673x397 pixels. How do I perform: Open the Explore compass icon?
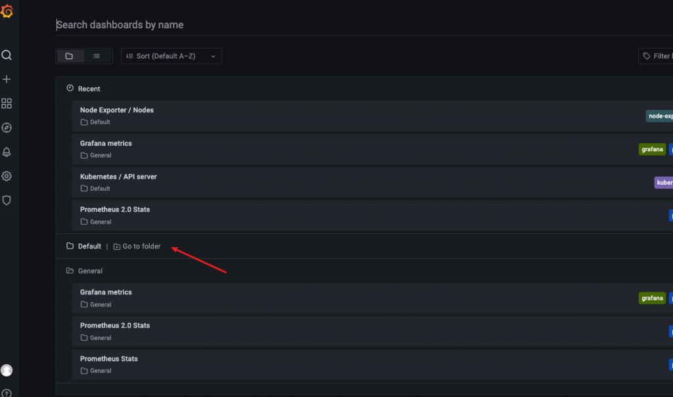(x=7, y=128)
